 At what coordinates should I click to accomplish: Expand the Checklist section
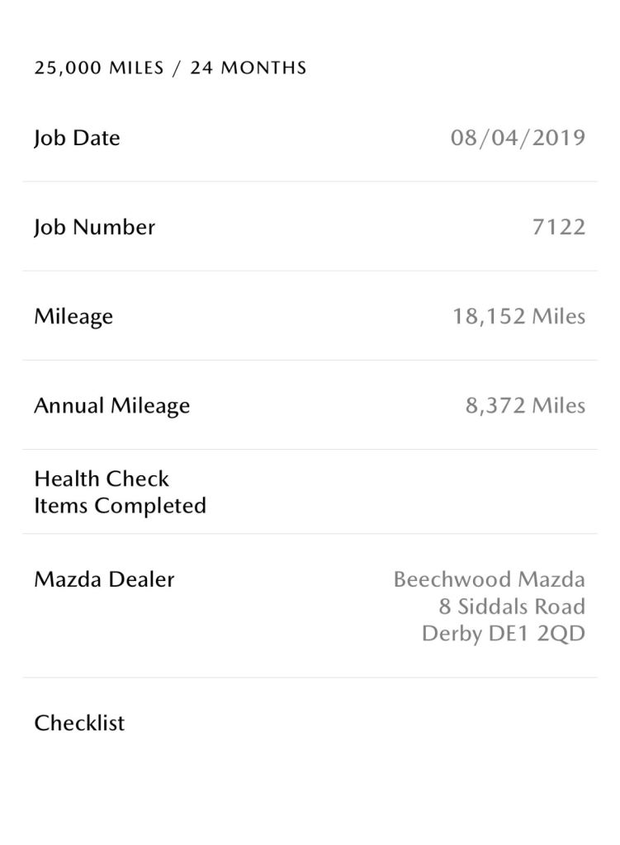click(310, 723)
